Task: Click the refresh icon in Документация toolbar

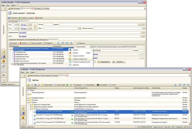Action: pyautogui.click(x=71, y=43)
